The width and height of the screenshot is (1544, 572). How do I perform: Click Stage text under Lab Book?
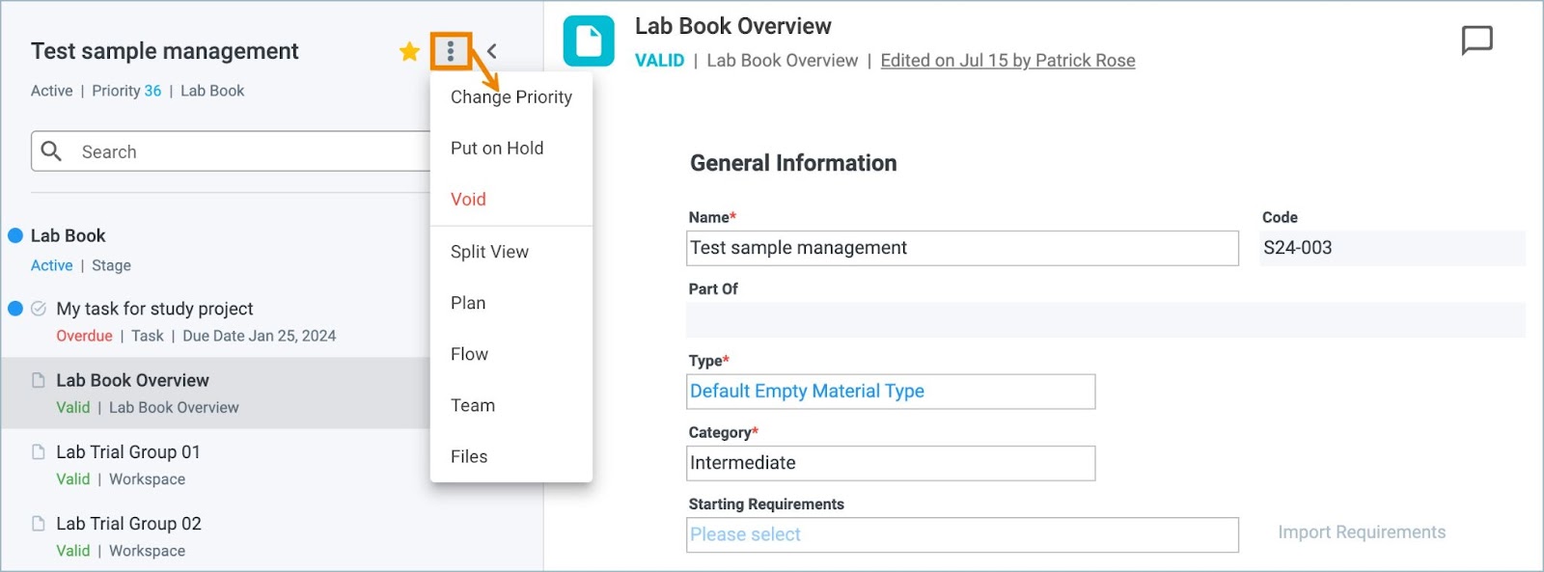111,265
